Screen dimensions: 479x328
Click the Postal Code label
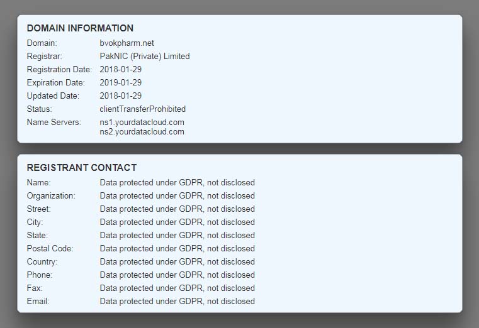pos(50,249)
